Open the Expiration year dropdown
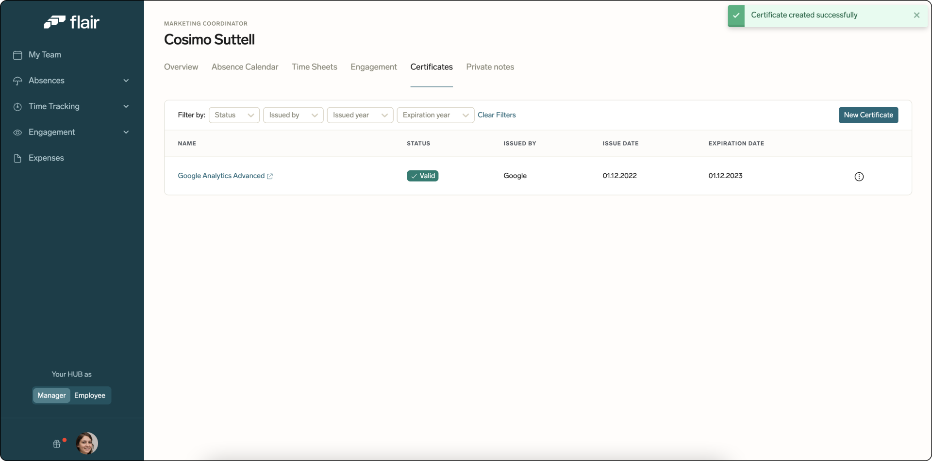 click(435, 115)
